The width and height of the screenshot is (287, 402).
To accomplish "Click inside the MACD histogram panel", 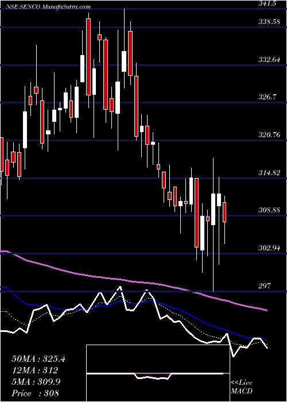I will 158,373.
